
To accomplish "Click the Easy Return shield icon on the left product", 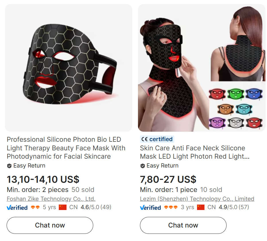I will (x=9, y=166).
